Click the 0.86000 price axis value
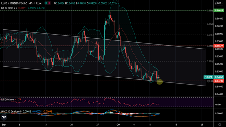This screenshot has width=226, height=127. pyautogui.click(x=219, y=34)
